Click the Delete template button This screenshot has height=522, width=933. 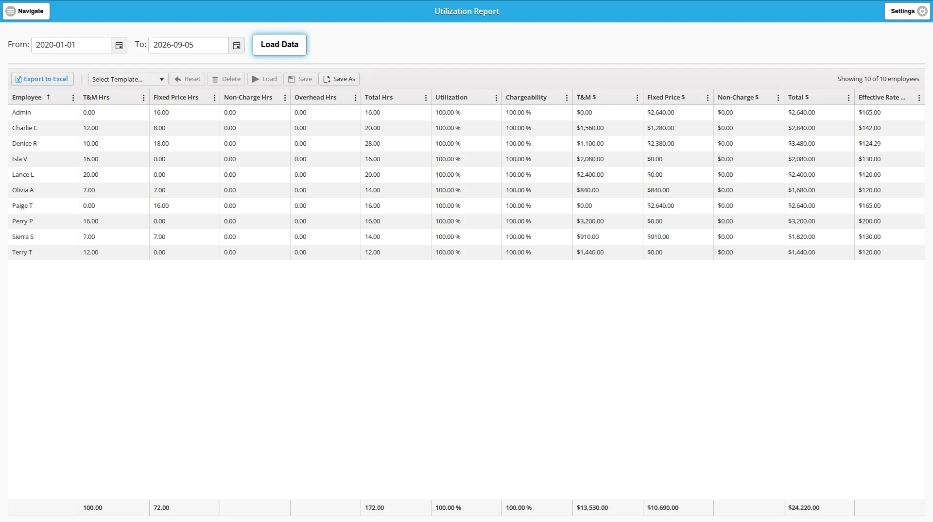point(226,79)
